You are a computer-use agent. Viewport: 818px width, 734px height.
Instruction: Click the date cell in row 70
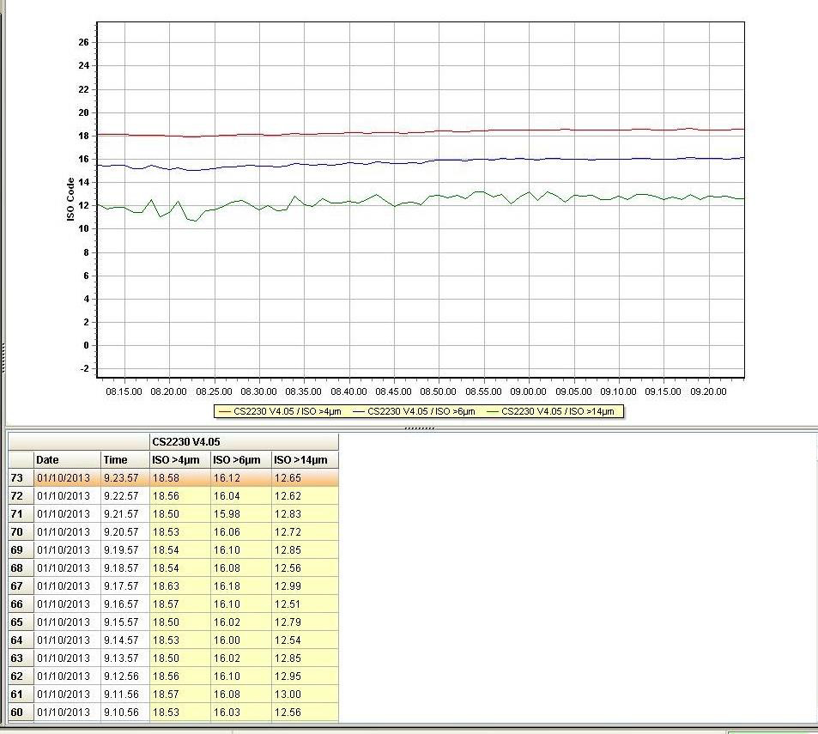pos(67,532)
